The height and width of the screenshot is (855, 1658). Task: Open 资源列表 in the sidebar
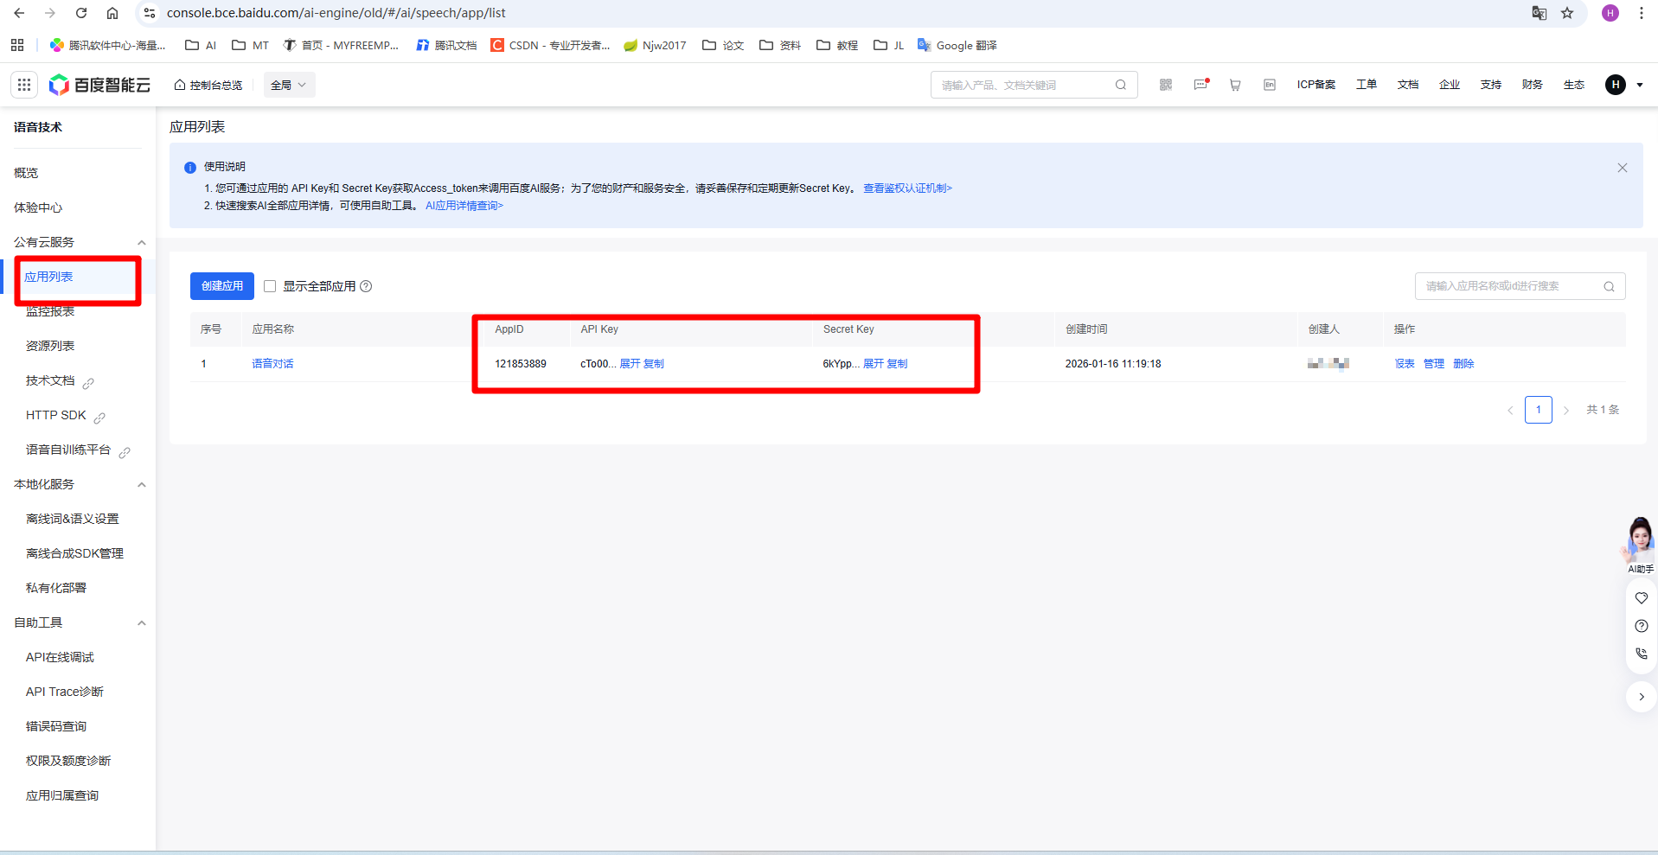(x=50, y=346)
